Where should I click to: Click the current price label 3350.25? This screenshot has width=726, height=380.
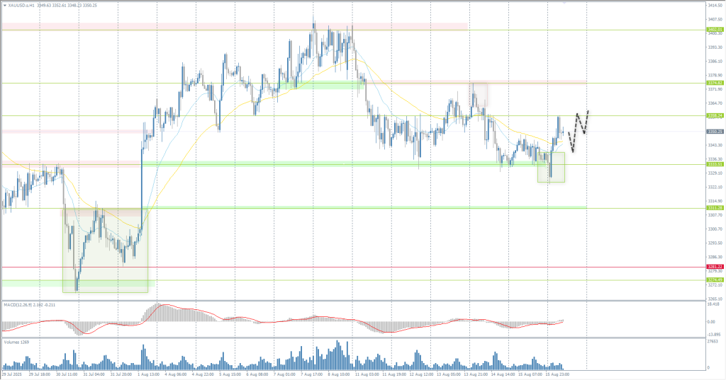tap(715, 131)
